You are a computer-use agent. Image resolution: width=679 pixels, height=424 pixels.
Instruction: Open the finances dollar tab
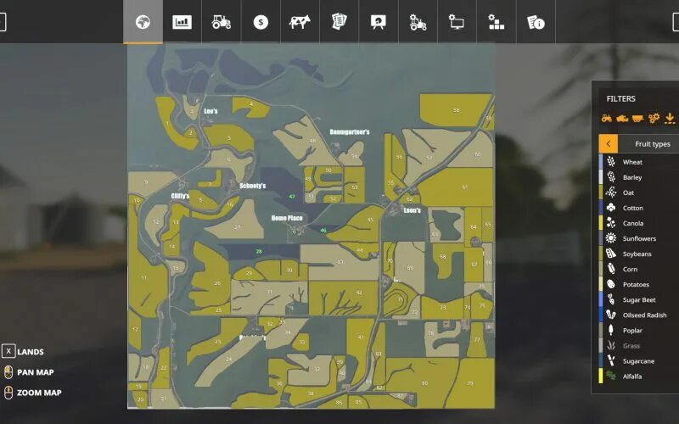pos(261,22)
